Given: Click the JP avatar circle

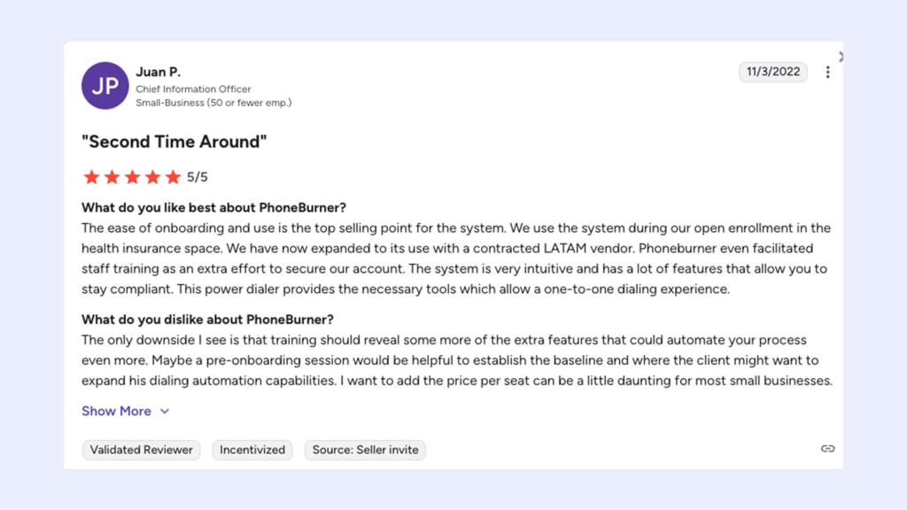Looking at the screenshot, I should tap(105, 86).
